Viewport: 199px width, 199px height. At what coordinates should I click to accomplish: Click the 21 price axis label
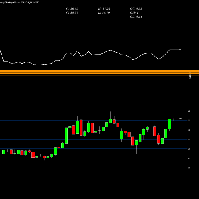click(x=189, y=149)
